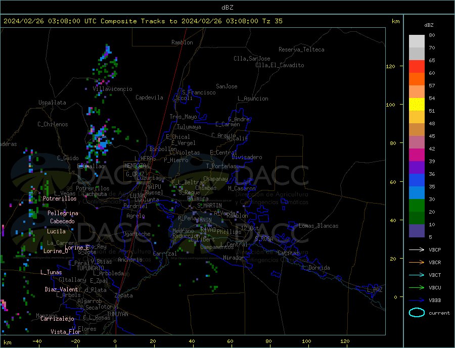This screenshot has height=348, width=455.
Task: Click the blue VBBB arrow legend icon
Action: (417, 300)
